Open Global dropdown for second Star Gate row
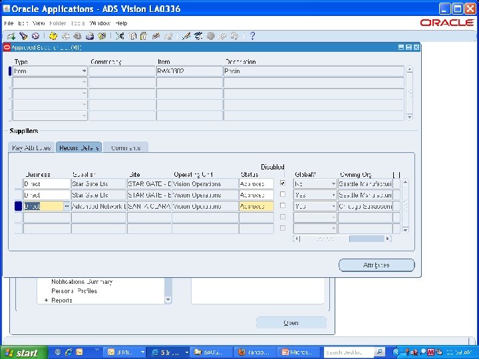Image resolution: width=479 pixels, height=359 pixels. 333,195
